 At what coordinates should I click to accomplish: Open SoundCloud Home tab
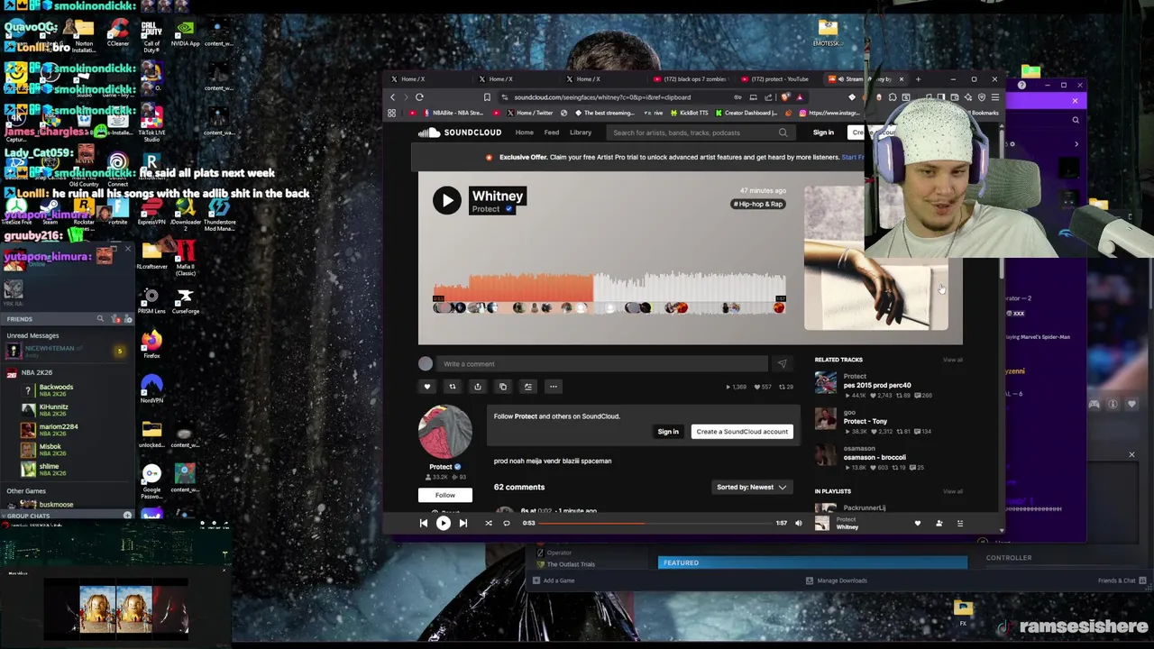pyautogui.click(x=524, y=133)
